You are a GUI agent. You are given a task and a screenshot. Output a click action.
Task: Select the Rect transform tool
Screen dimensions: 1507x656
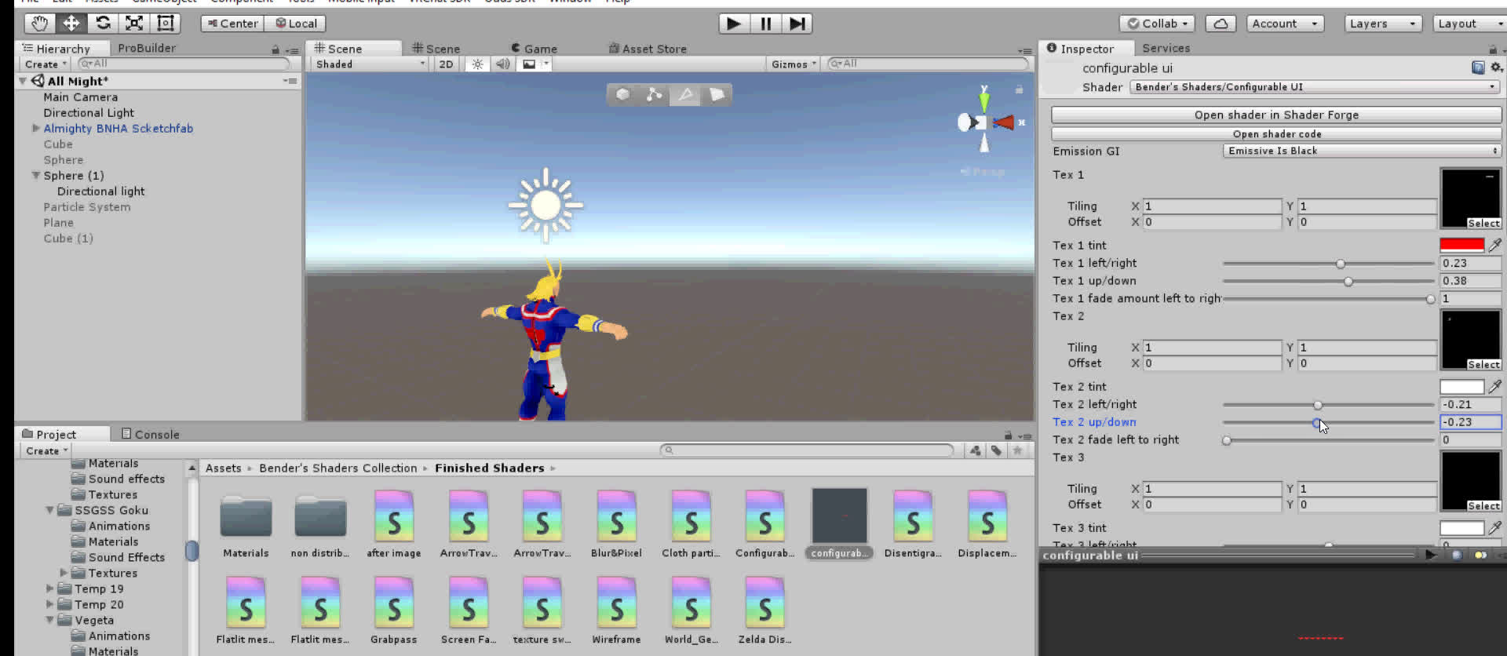point(166,24)
